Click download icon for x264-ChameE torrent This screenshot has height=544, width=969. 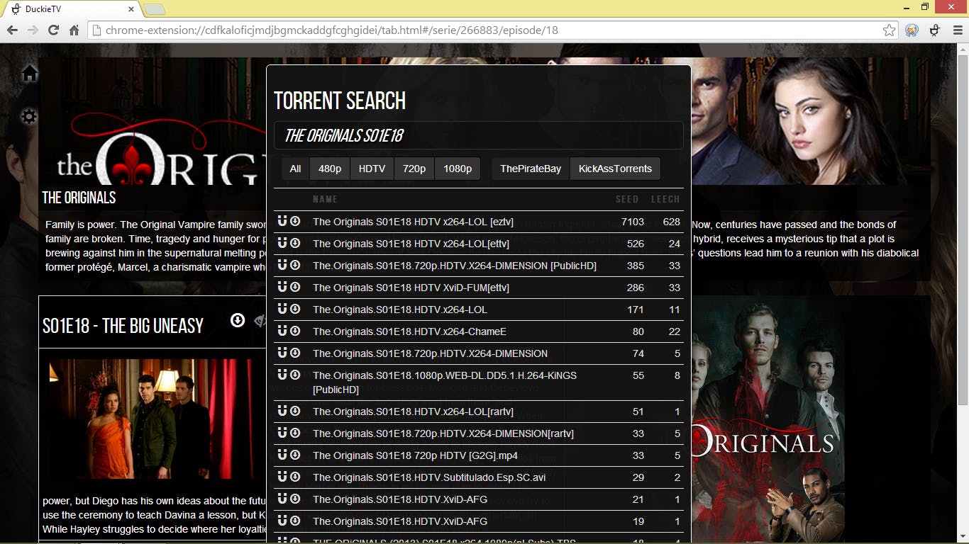coord(295,331)
